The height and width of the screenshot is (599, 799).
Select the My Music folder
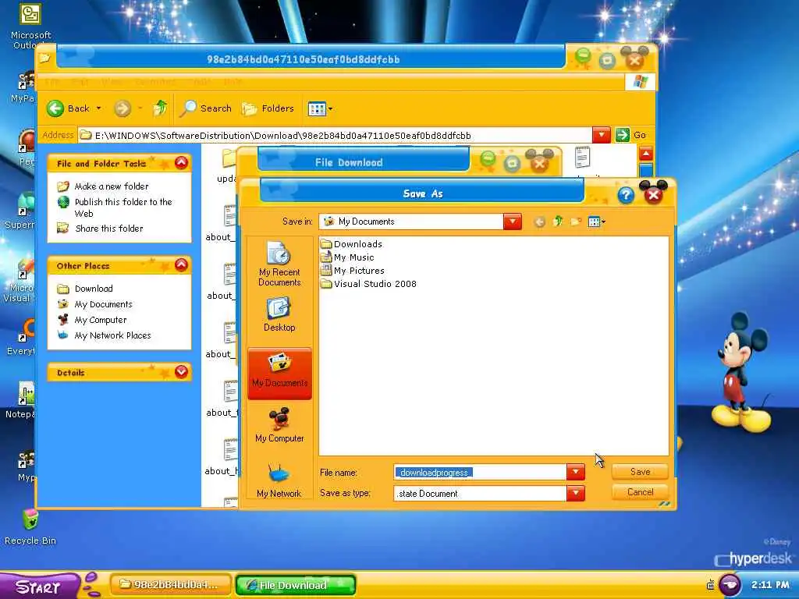click(x=347, y=257)
